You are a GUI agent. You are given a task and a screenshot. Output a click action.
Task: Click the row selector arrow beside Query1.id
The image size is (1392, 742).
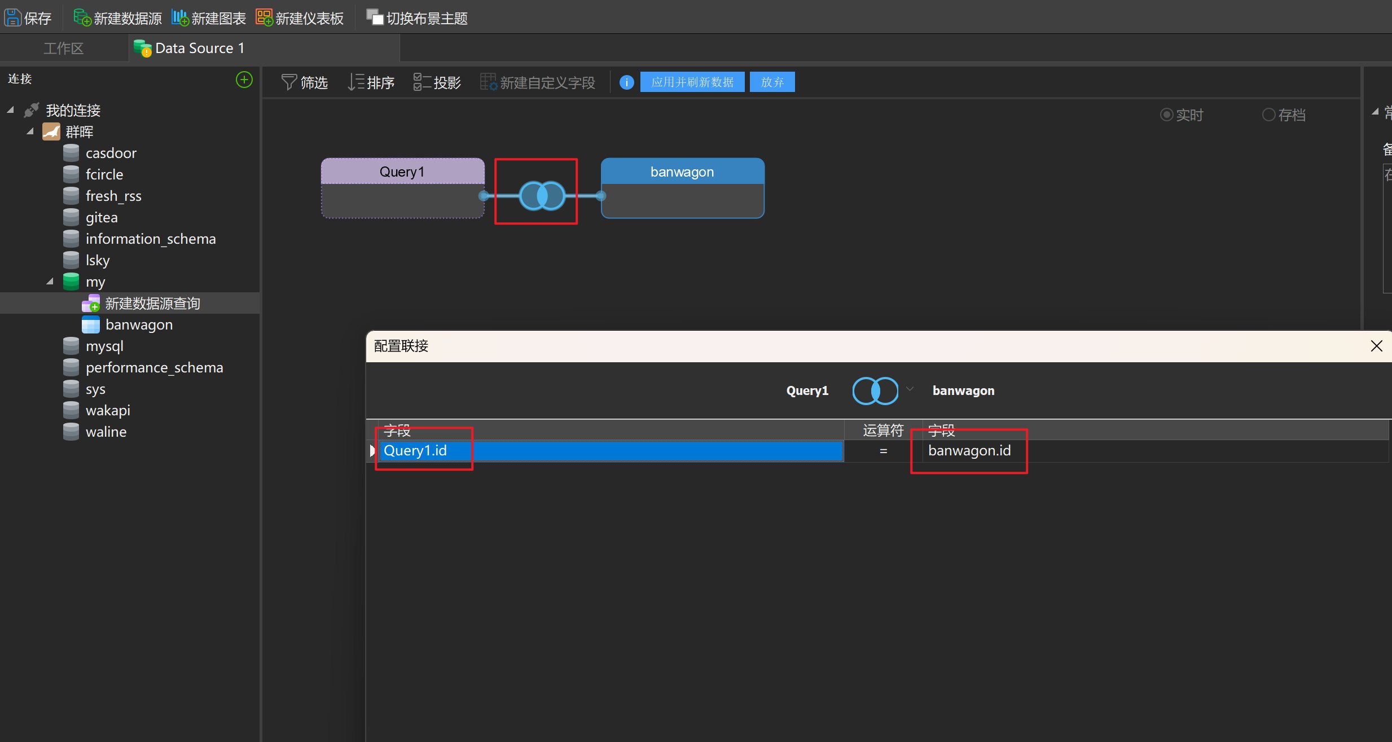pos(372,451)
